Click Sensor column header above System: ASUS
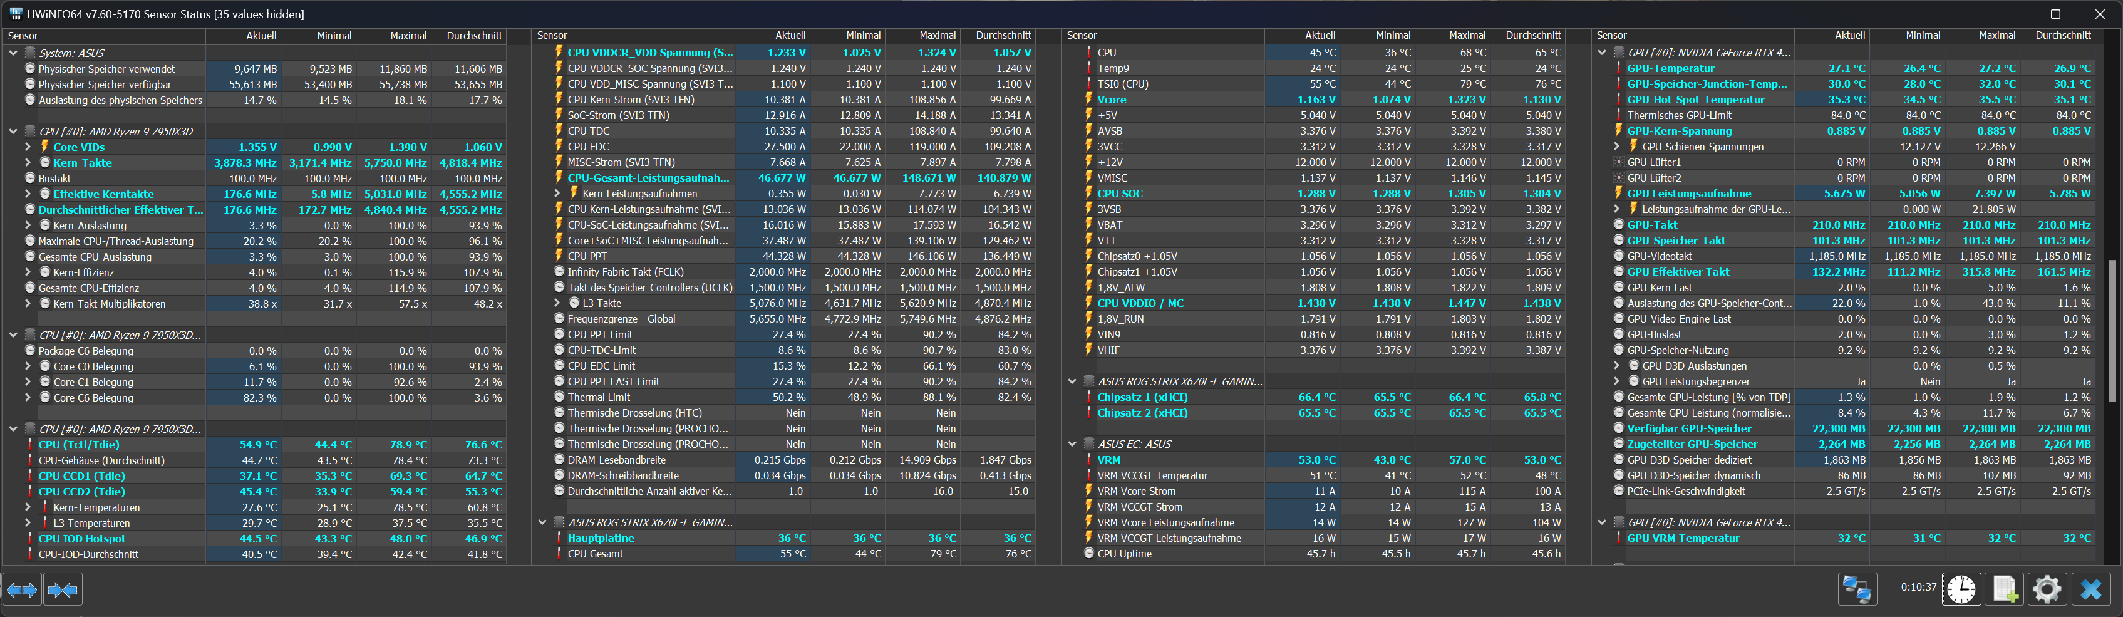The width and height of the screenshot is (2123, 617). click(104, 36)
